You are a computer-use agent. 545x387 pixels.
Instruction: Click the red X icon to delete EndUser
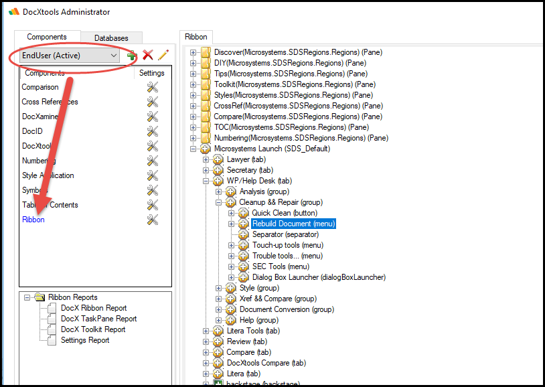tap(147, 56)
